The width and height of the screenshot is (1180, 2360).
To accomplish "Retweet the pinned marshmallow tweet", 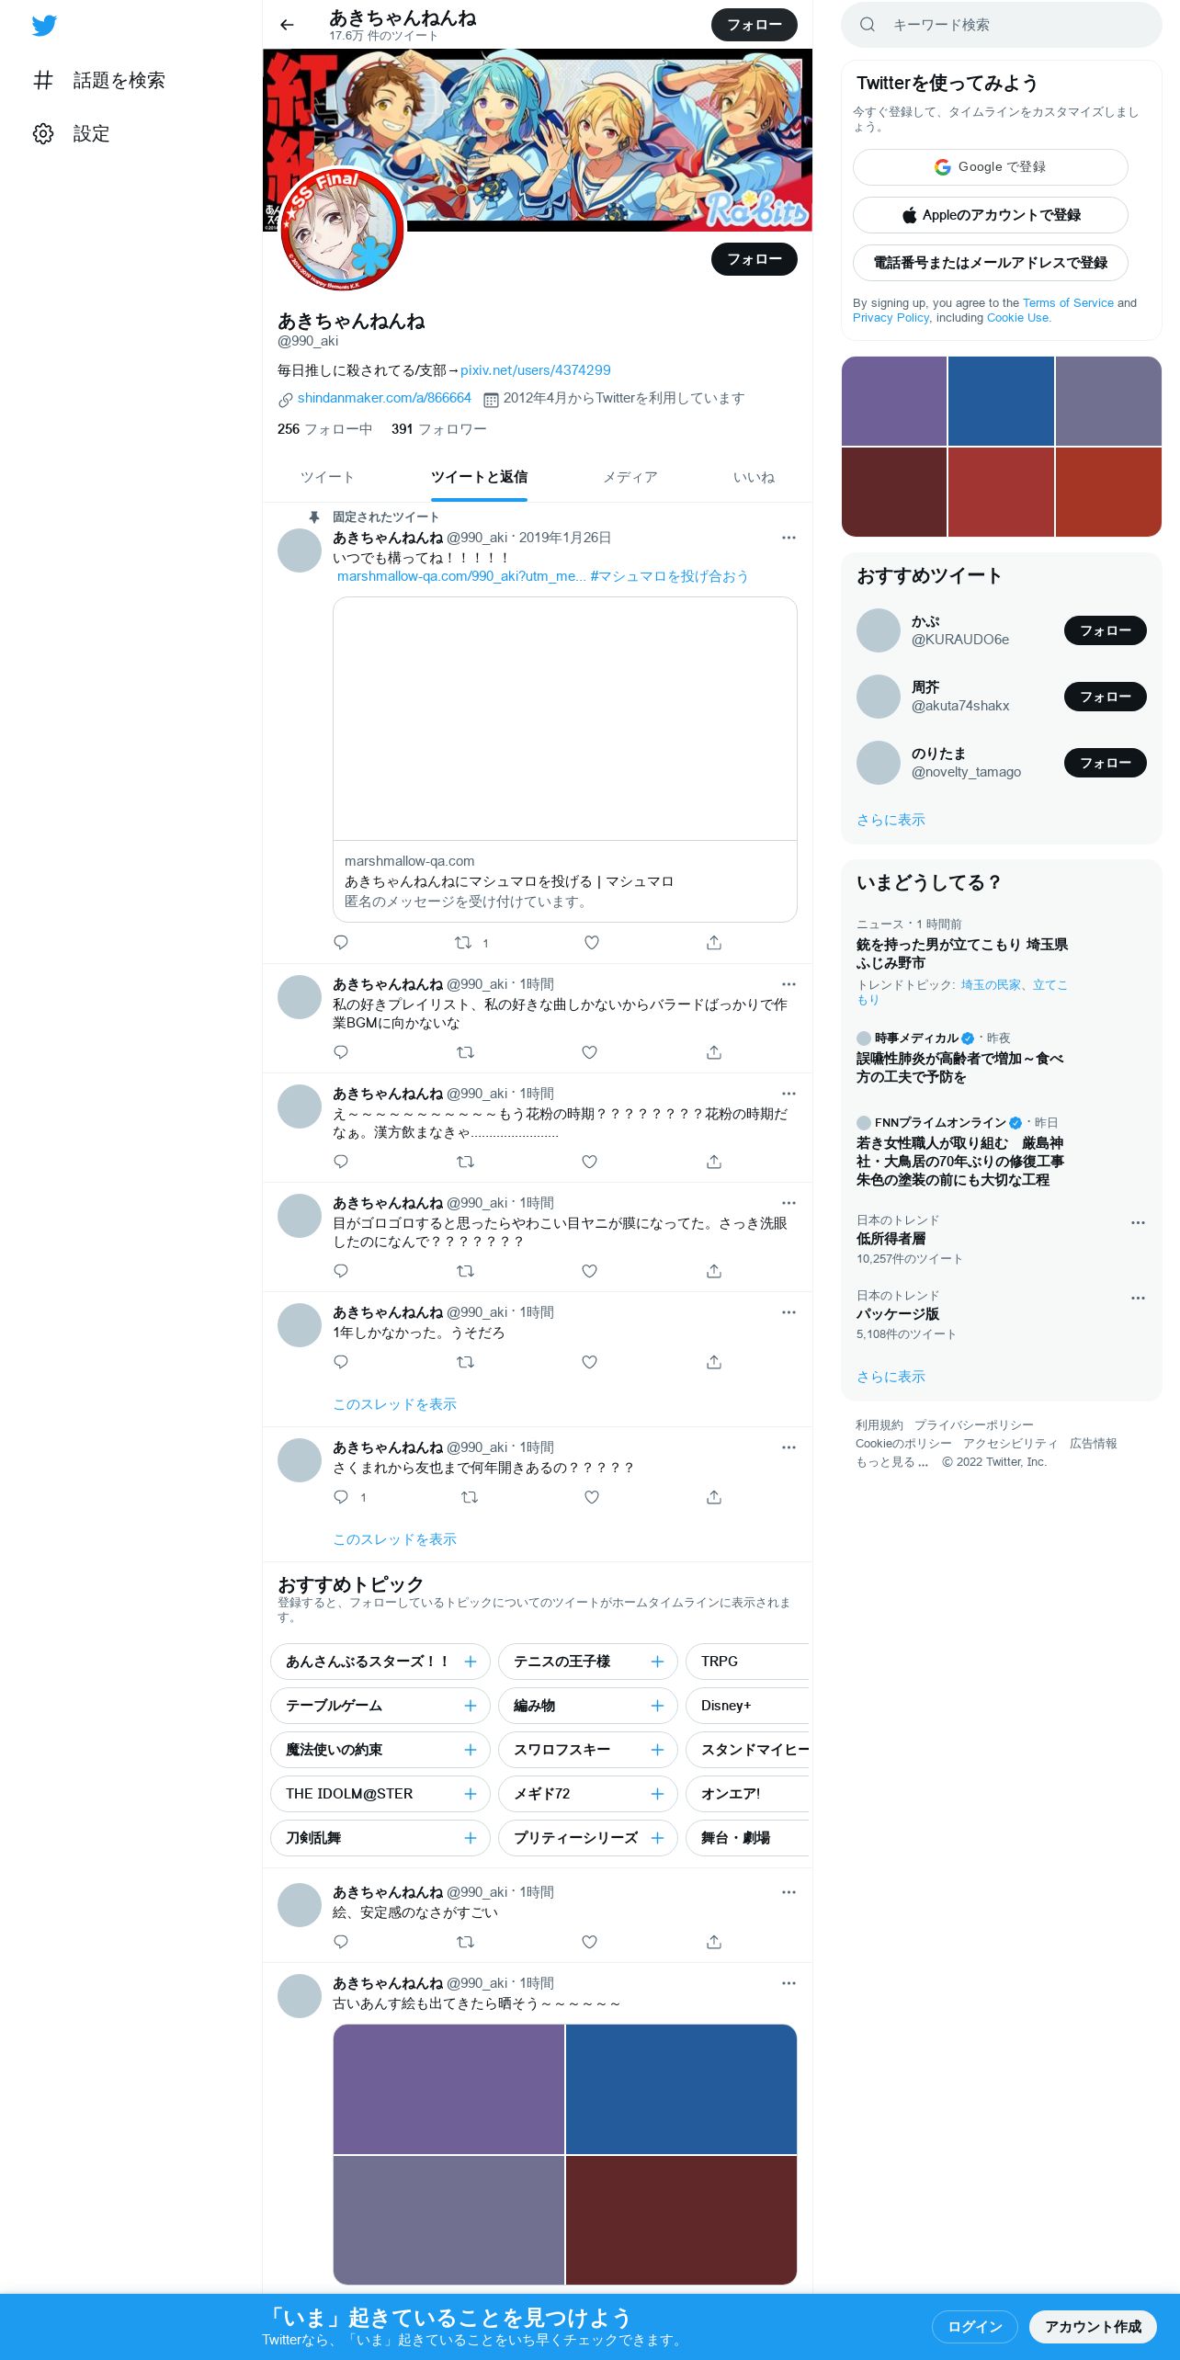I will pyautogui.click(x=464, y=942).
